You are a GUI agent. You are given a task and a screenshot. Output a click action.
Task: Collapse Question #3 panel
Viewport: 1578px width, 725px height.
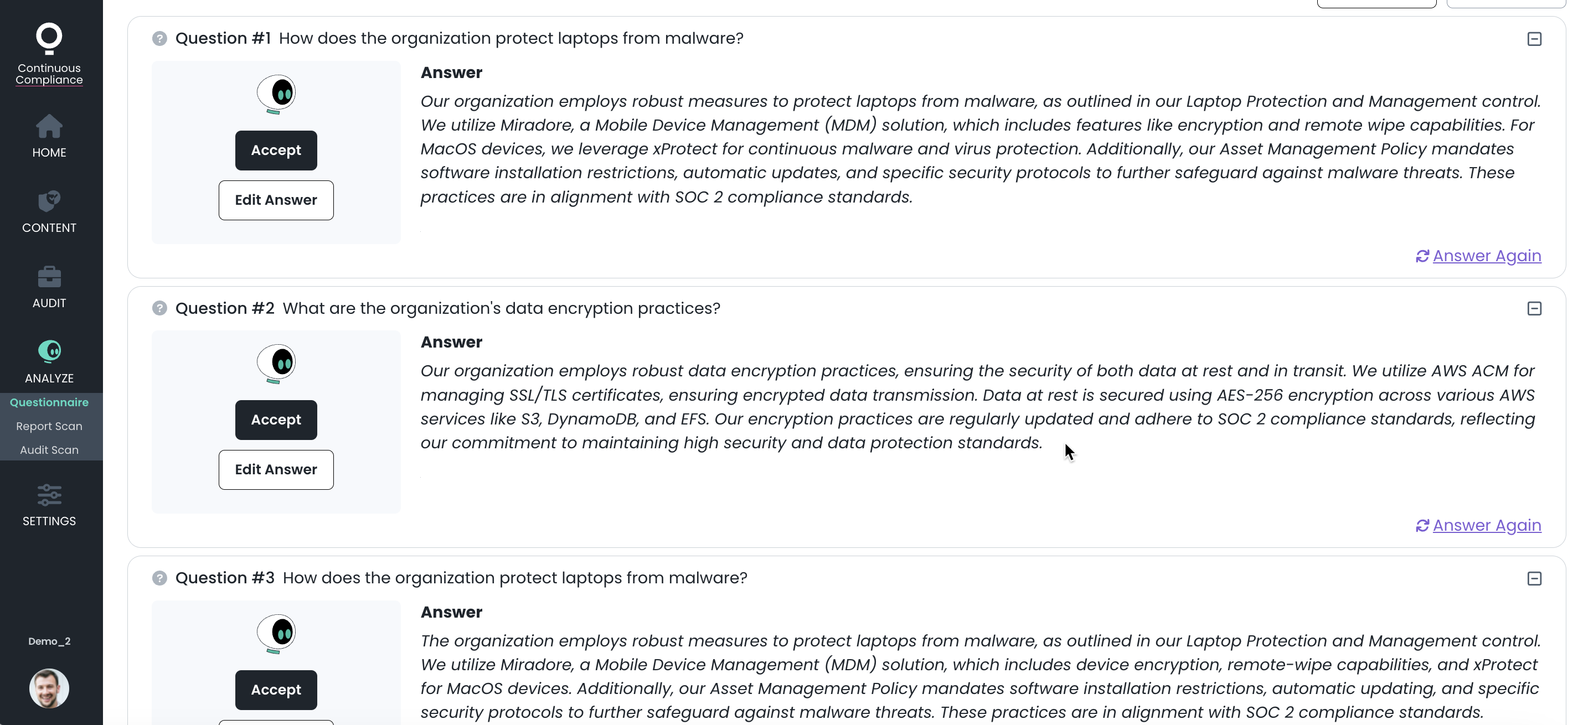[x=1534, y=579]
